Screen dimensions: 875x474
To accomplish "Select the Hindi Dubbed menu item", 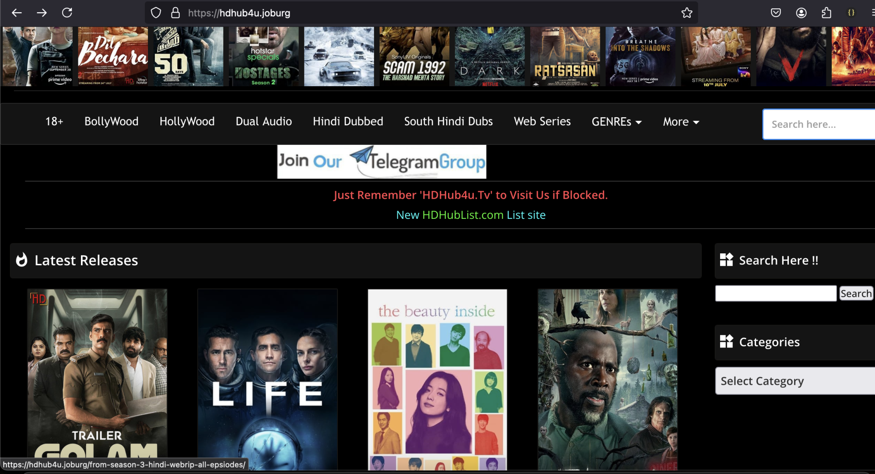I will (x=348, y=121).
